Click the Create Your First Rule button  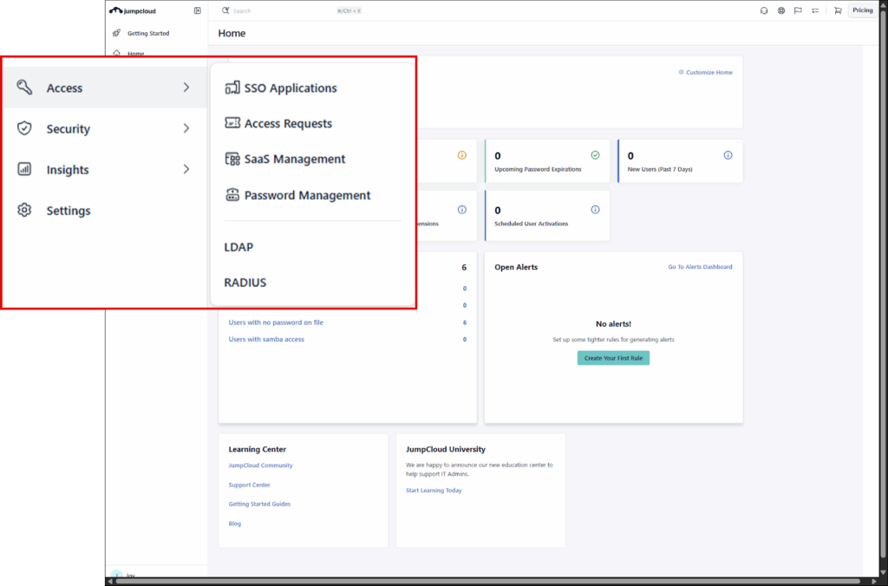click(613, 358)
